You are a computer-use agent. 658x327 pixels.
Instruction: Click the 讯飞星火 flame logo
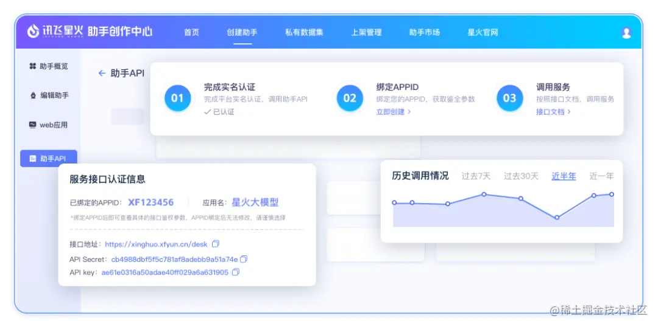(33, 32)
